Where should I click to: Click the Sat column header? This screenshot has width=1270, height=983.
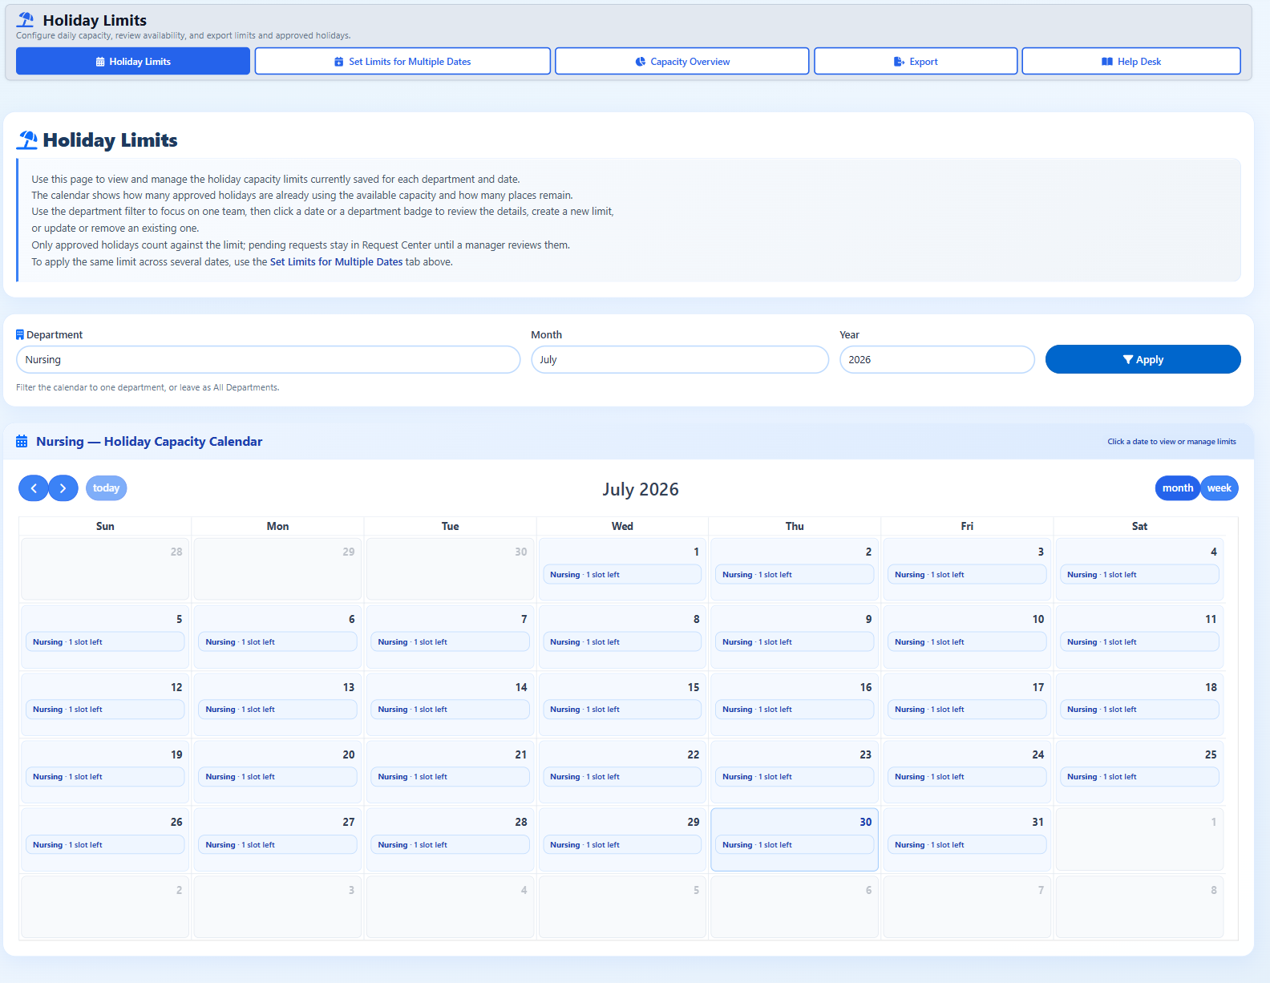1139,526
